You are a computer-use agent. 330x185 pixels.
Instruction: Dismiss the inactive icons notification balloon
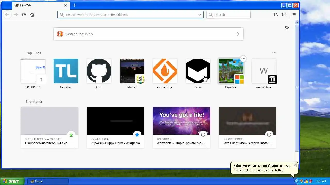pyautogui.click(x=294, y=165)
